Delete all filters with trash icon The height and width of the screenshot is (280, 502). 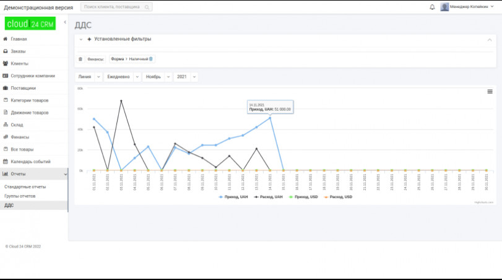click(x=80, y=59)
